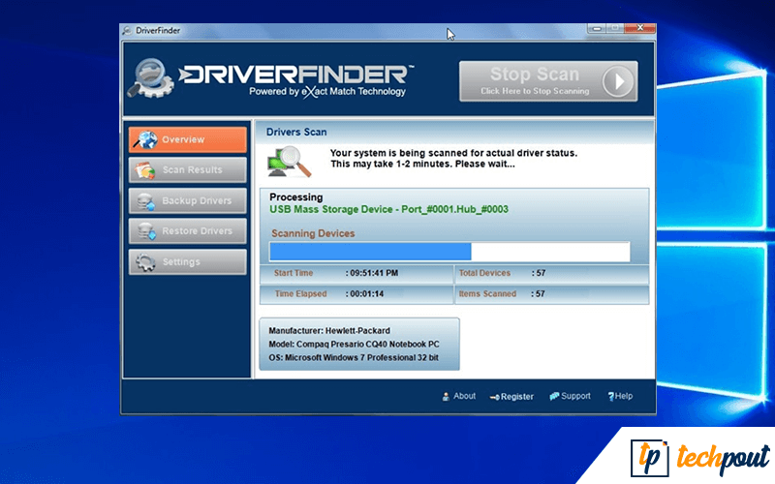
Task: Click the Backup Drivers database icon
Action: 146,201
